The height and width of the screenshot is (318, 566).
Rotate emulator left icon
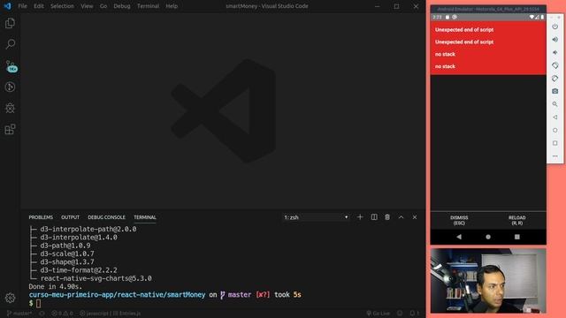555,65
